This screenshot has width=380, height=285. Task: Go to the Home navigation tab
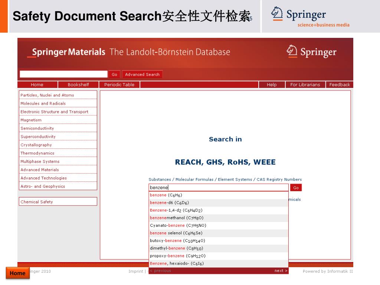[x=37, y=85]
